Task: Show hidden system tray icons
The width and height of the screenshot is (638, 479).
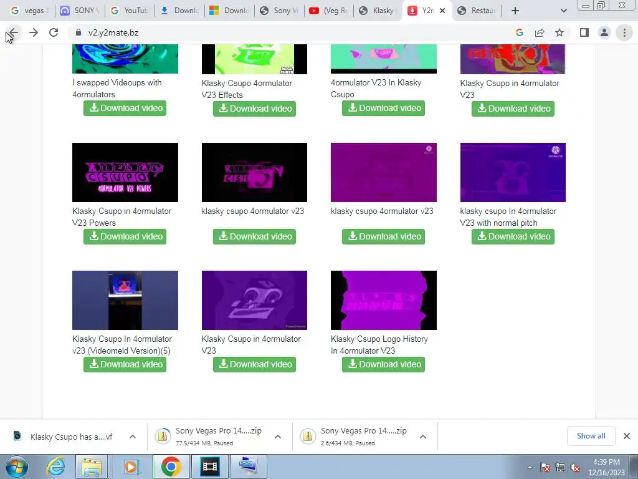Action: pos(530,468)
